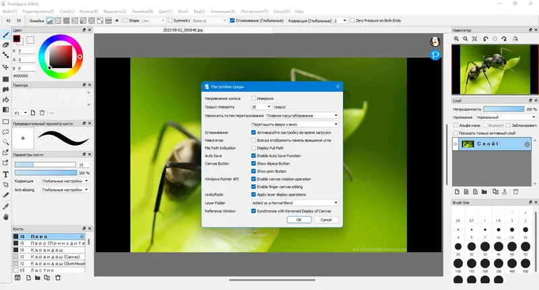Expand the Наложение blend mode dropdown
This screenshot has height=290, width=539.
click(507, 117)
